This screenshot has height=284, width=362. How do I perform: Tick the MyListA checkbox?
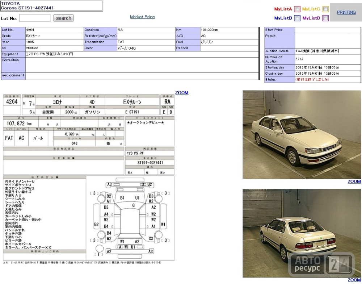coord(297,9)
